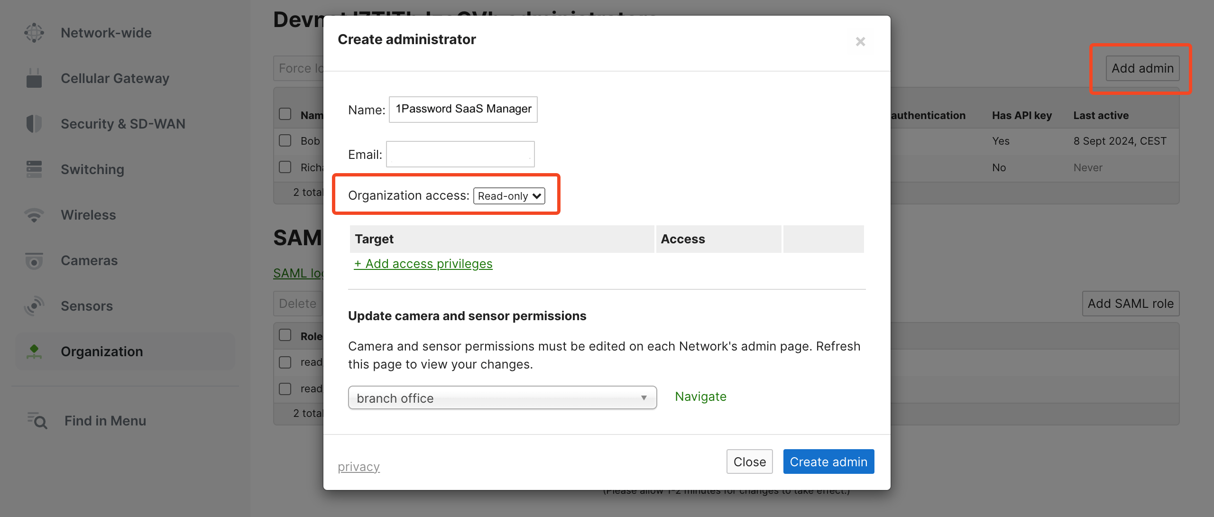Click the Add SAML role button
Viewport: 1214px width, 517px height.
(1131, 304)
